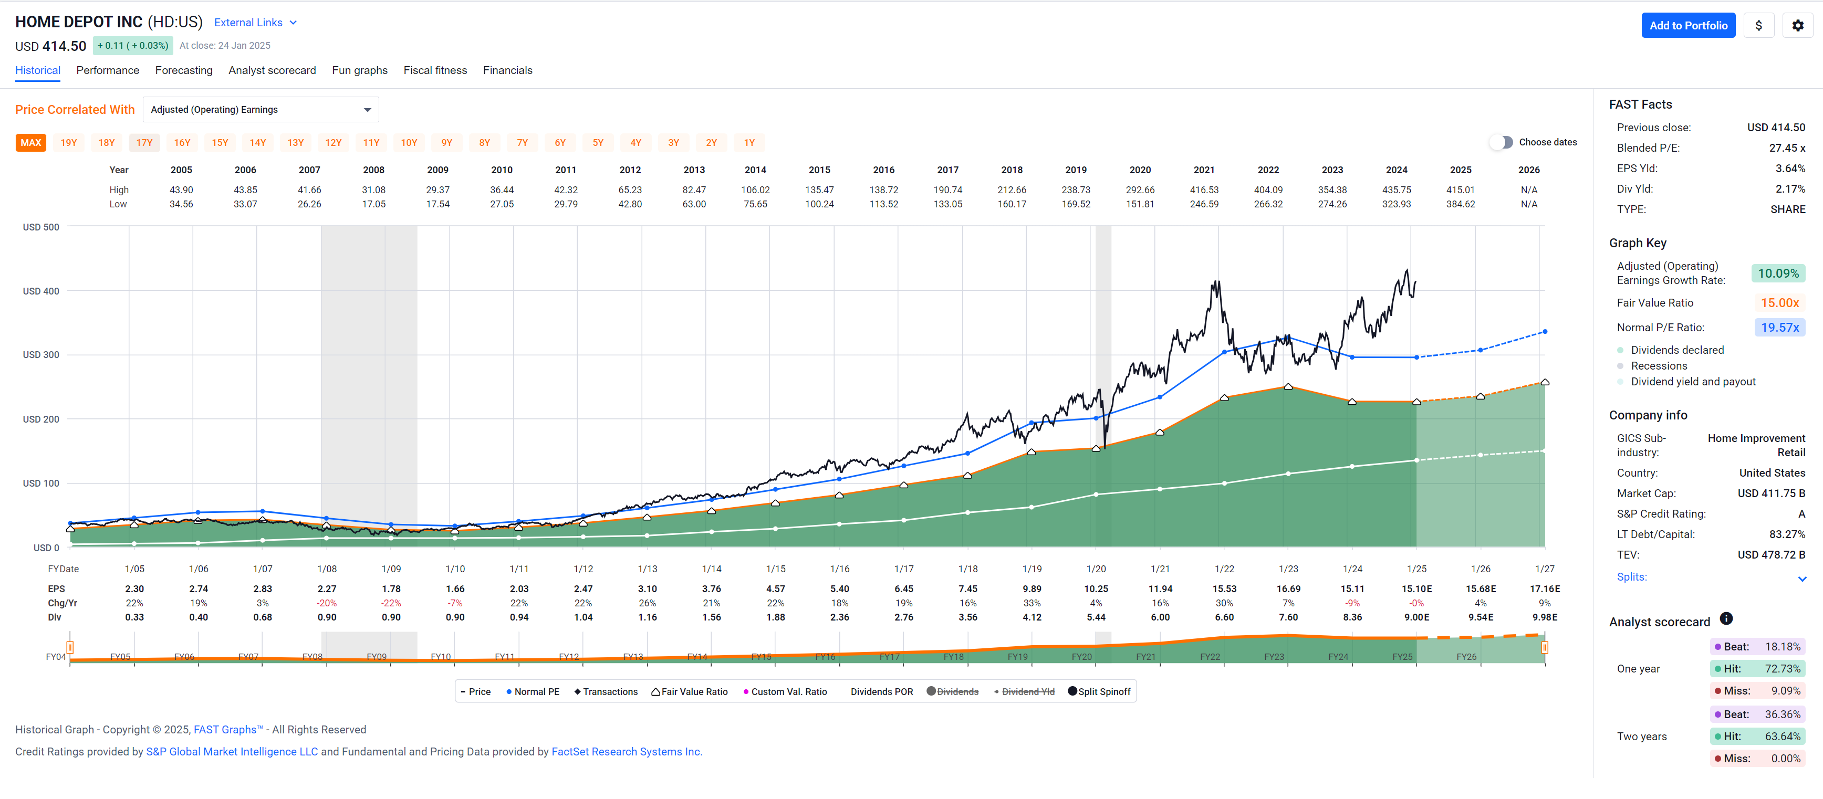Click the dollar currency icon button
The width and height of the screenshot is (1823, 799).
1758,25
